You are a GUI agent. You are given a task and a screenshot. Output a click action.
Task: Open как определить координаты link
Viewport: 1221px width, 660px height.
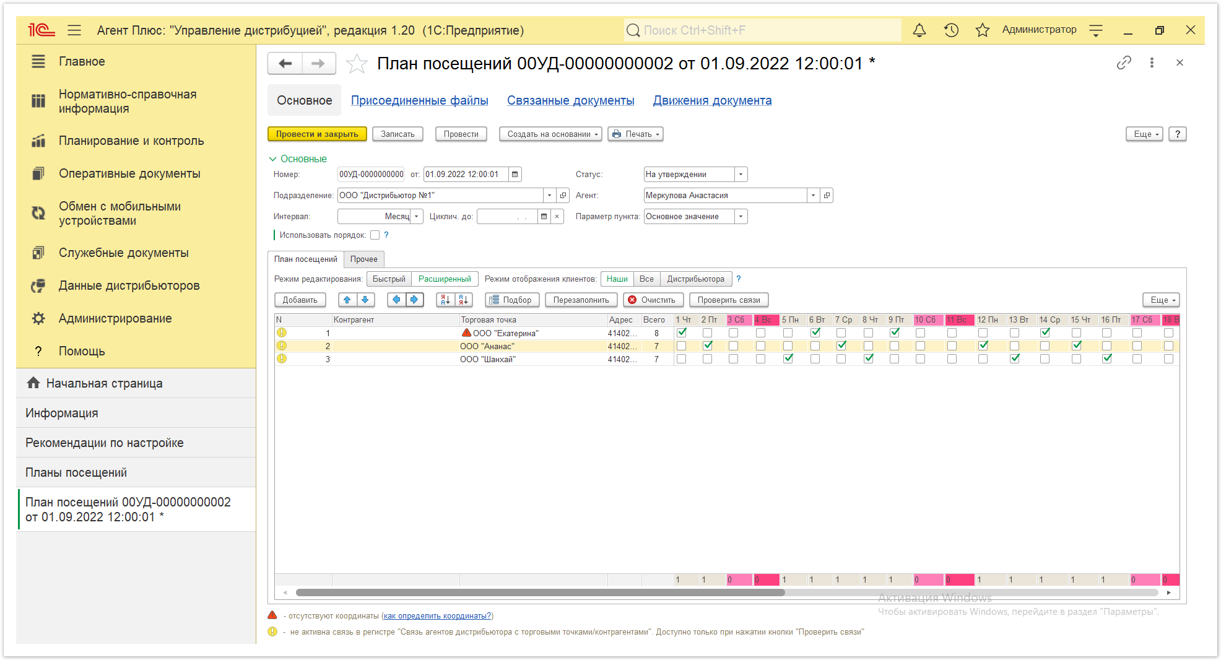[437, 616]
